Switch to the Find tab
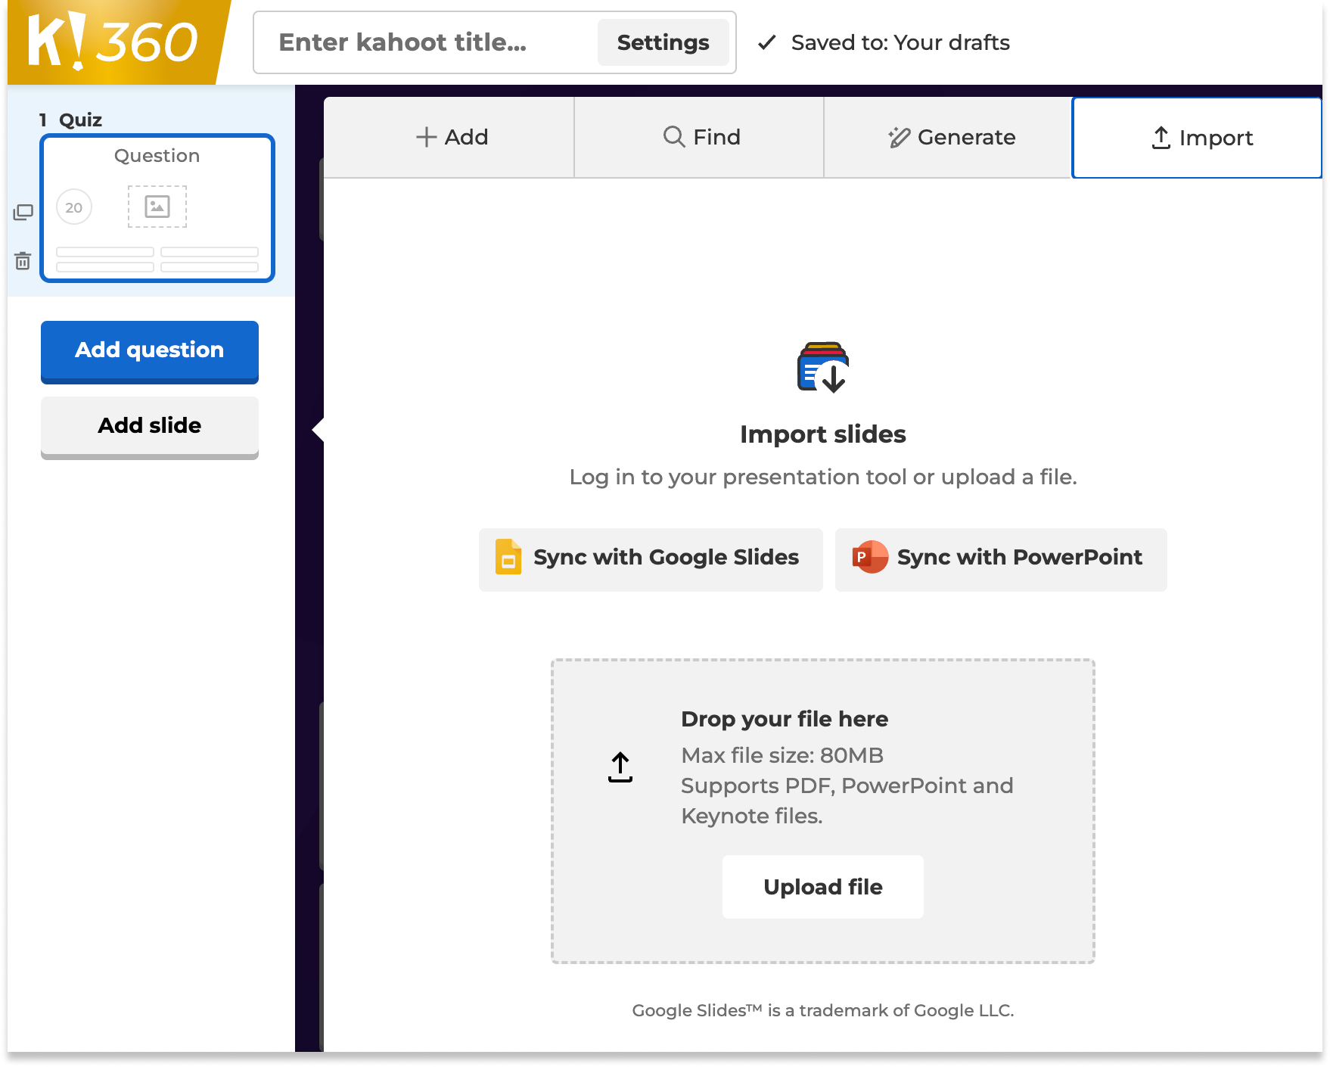The height and width of the screenshot is (1067, 1330). coord(700,137)
